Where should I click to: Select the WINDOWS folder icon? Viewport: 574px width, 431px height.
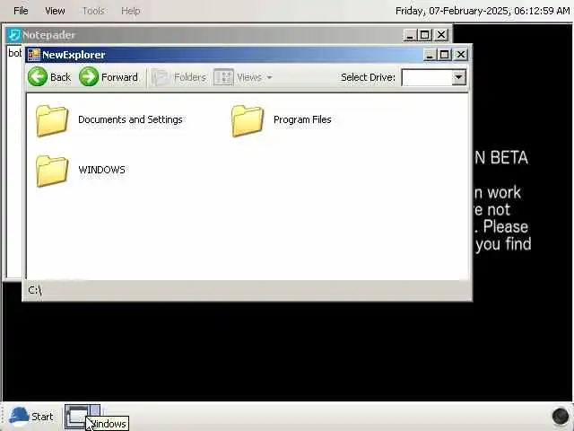pos(52,171)
